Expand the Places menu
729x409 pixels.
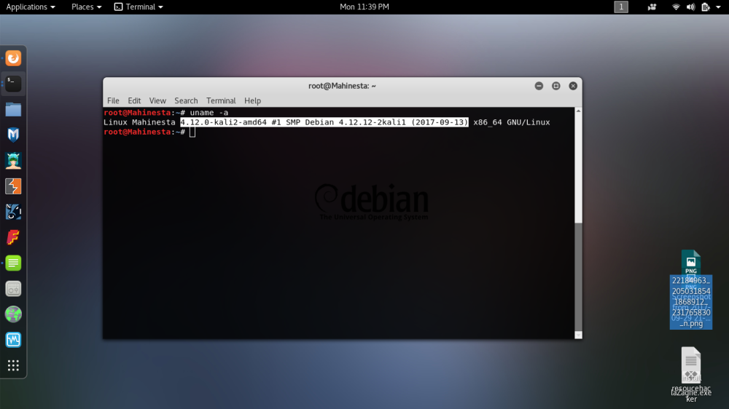pyautogui.click(x=86, y=7)
